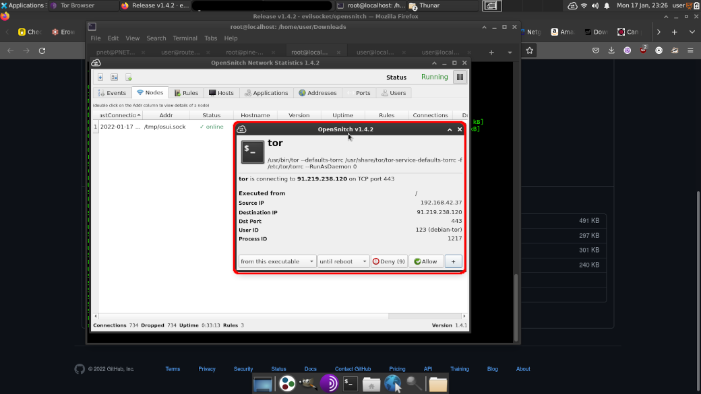Allow the tor connection
The image size is (701, 394).
click(x=425, y=261)
